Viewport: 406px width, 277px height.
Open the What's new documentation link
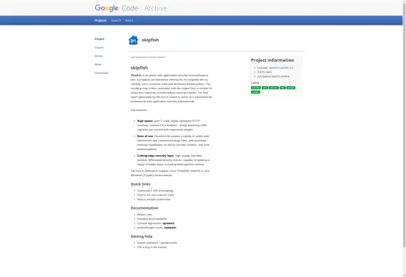coord(144,215)
